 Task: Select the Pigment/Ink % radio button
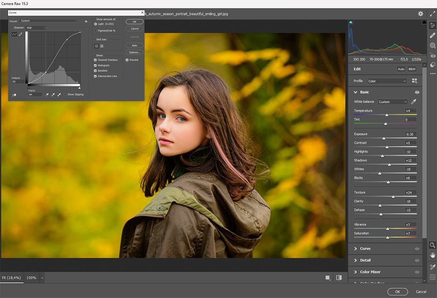(95, 31)
